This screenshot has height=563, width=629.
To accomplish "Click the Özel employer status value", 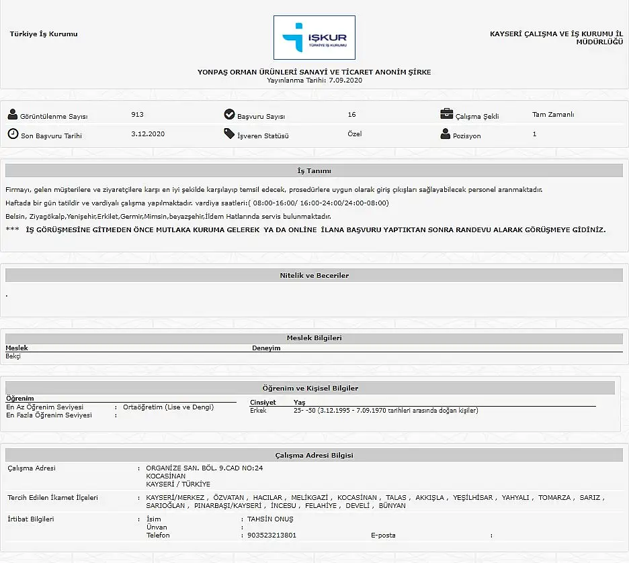I will point(355,134).
